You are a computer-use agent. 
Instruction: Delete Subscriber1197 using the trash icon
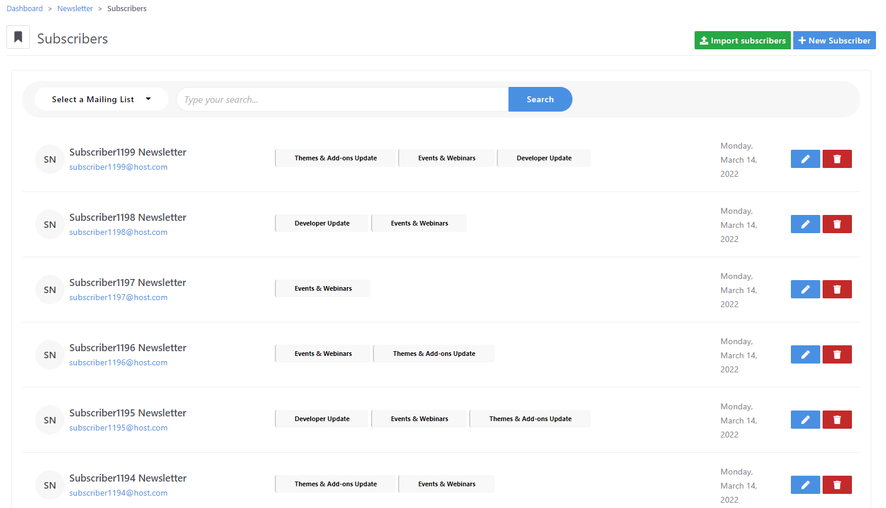coord(837,289)
